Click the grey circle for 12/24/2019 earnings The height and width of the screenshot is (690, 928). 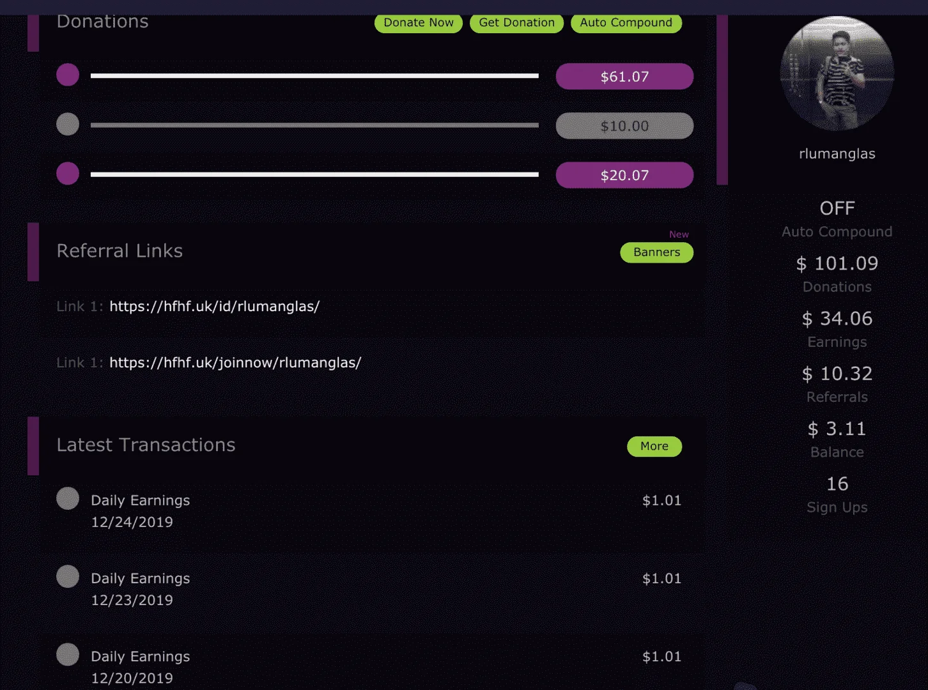(x=68, y=498)
